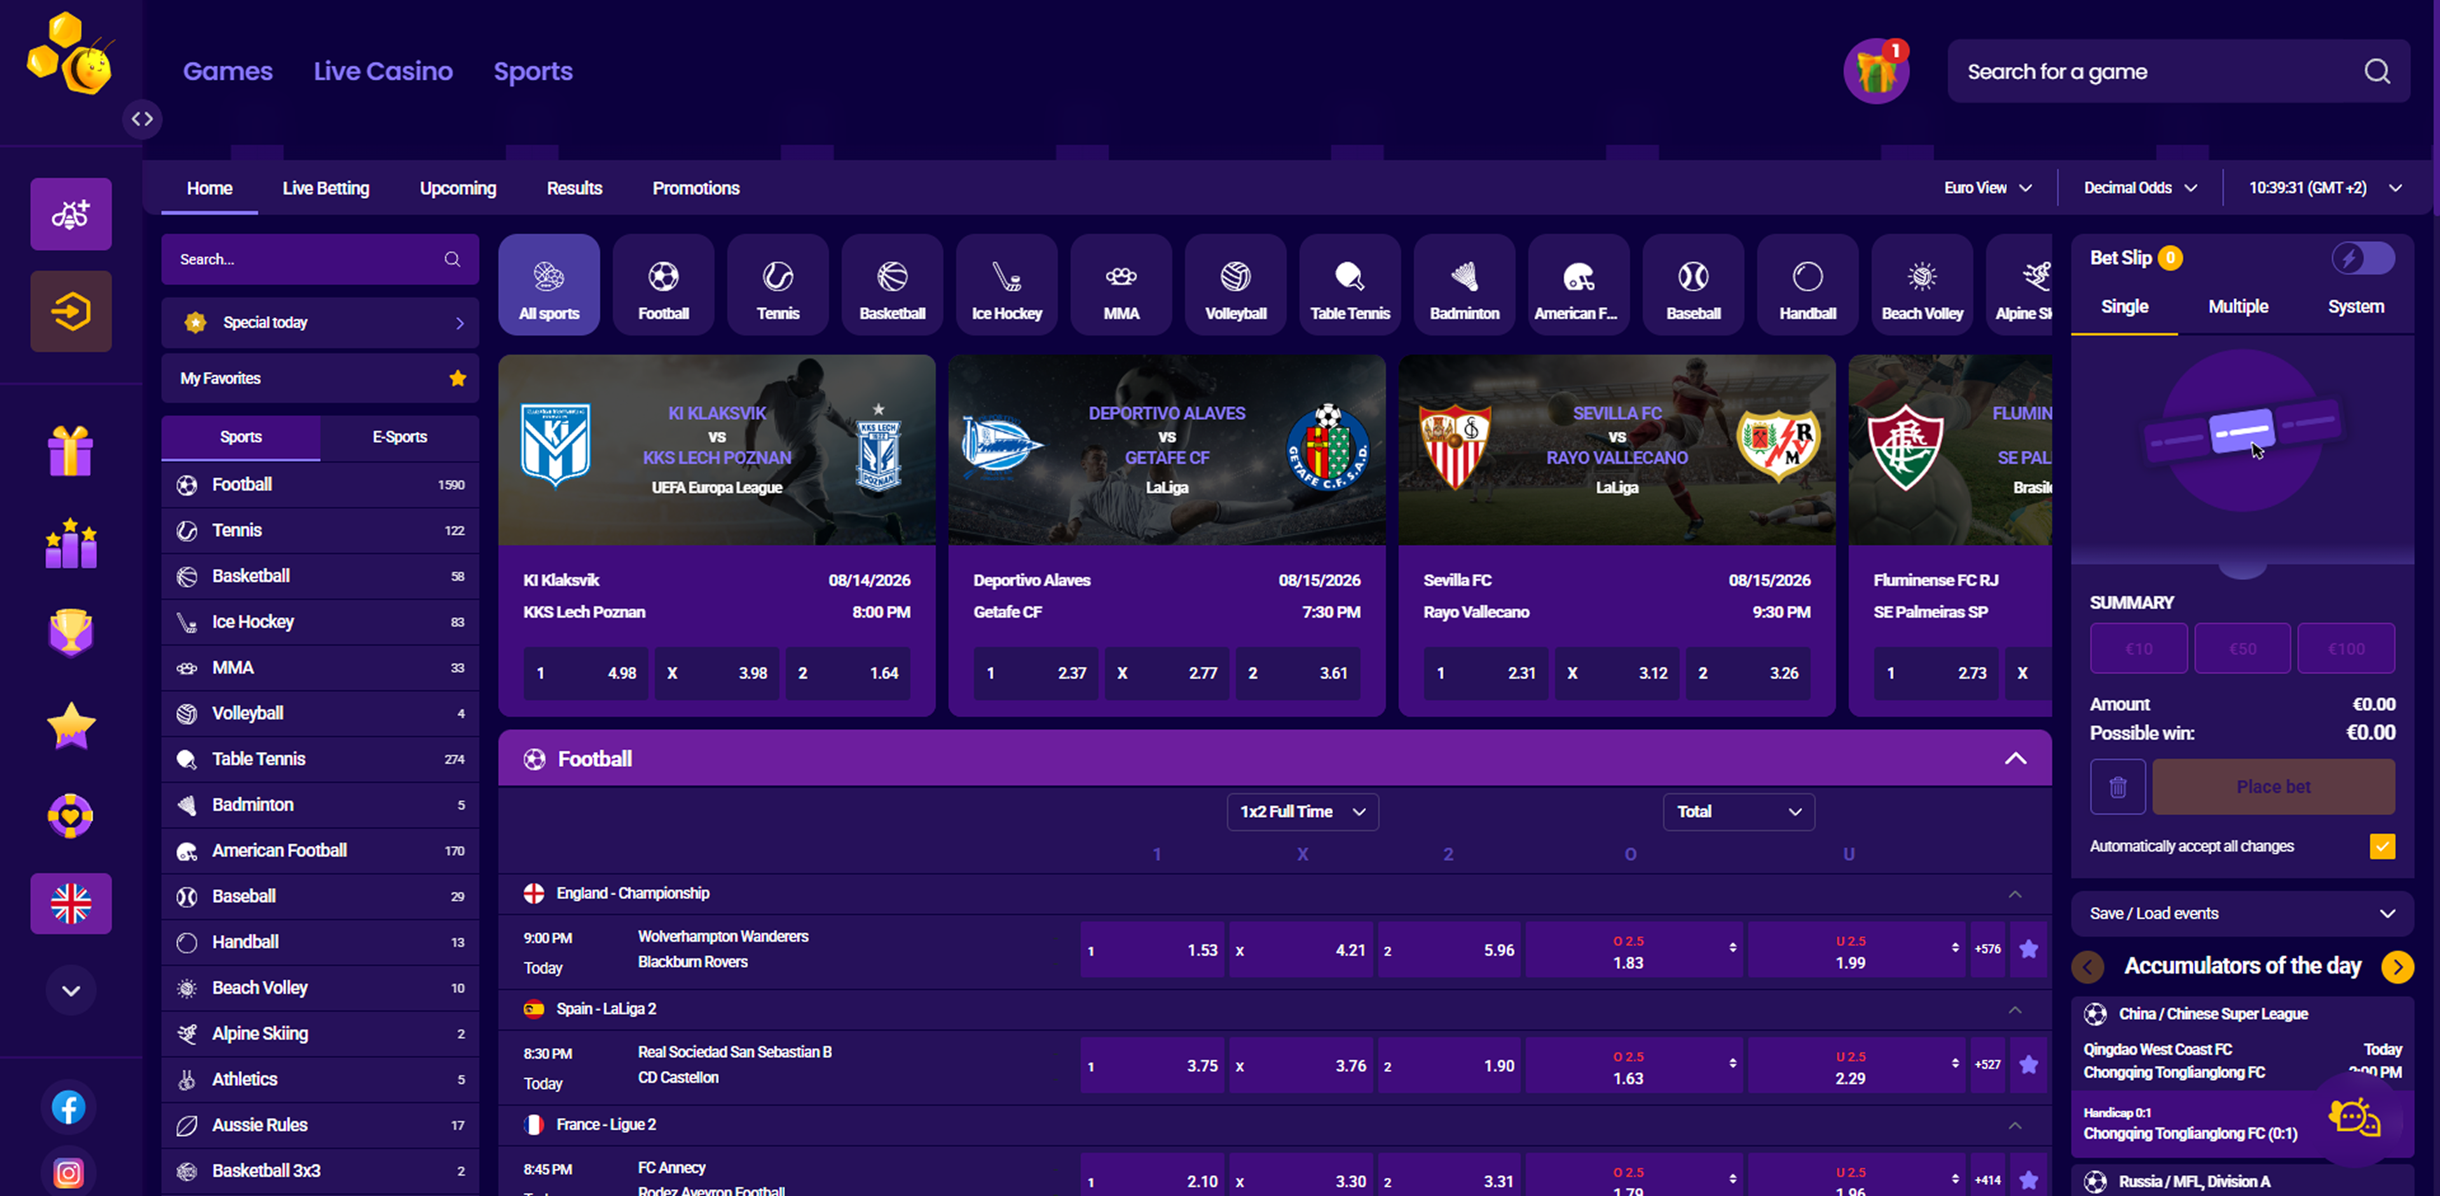This screenshot has width=2440, height=1196.
Task: Open Games in top navigation
Action: coord(228,71)
